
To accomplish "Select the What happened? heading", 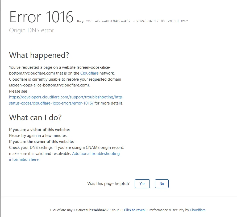I will [39, 55].
